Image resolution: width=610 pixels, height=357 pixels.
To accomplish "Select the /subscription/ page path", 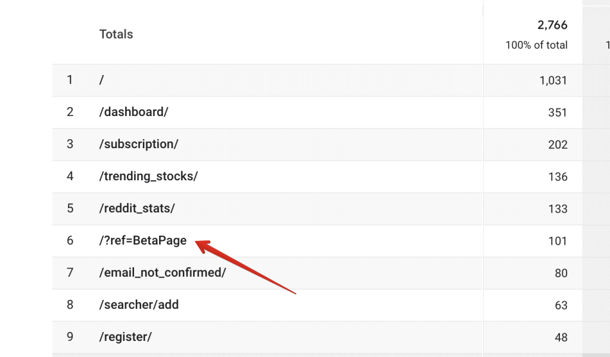I will [138, 144].
